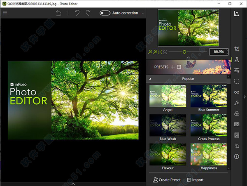Screen dimensions: 247x186
Task: Click the Create Preset button
Action: pyautogui.click(x=167, y=180)
